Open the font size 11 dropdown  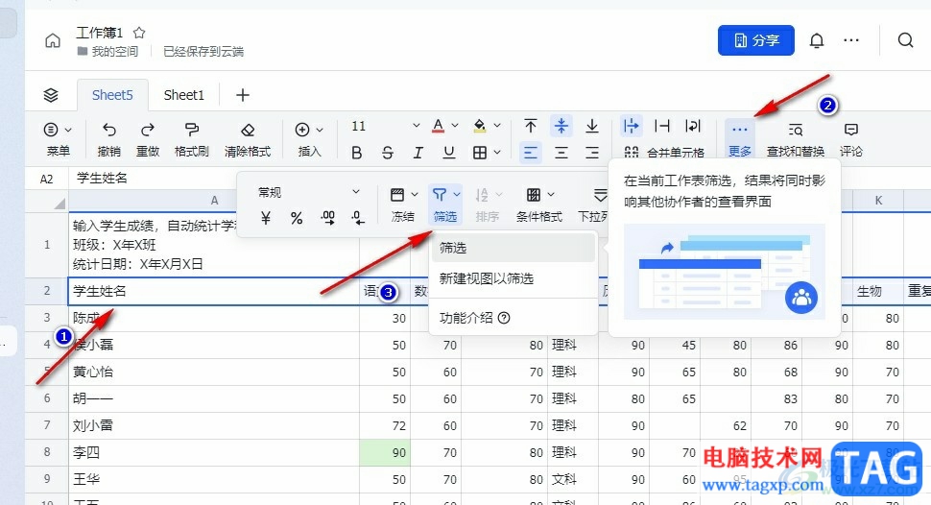tap(386, 126)
